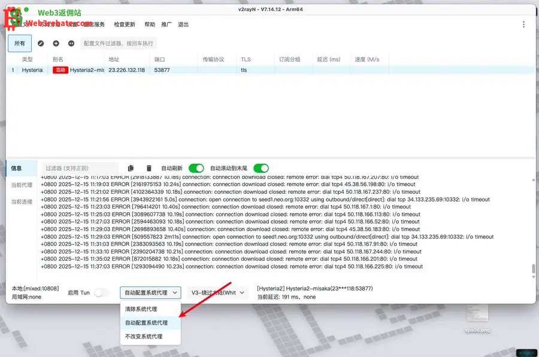Open the 检查更新 menu
Viewport: 539px width, 357px height.
125,25
